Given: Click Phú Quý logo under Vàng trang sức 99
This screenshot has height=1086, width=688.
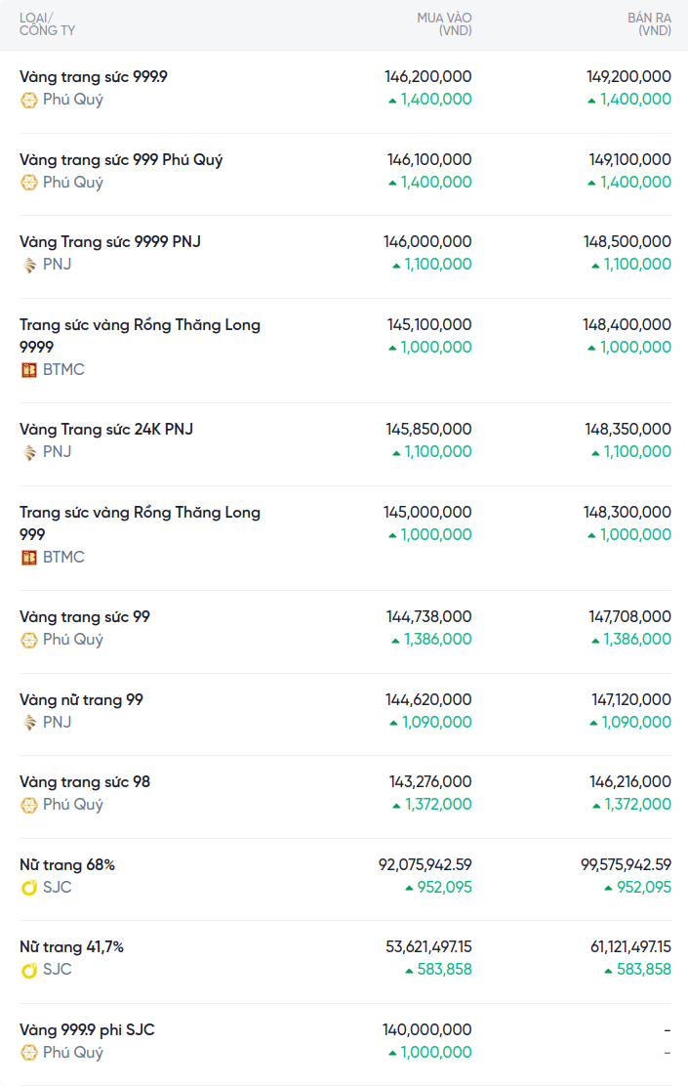Looking at the screenshot, I should point(29,640).
